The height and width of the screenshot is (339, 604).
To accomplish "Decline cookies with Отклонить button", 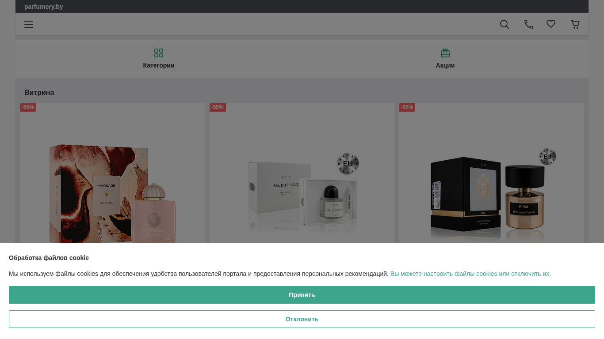I will [x=302, y=319].
